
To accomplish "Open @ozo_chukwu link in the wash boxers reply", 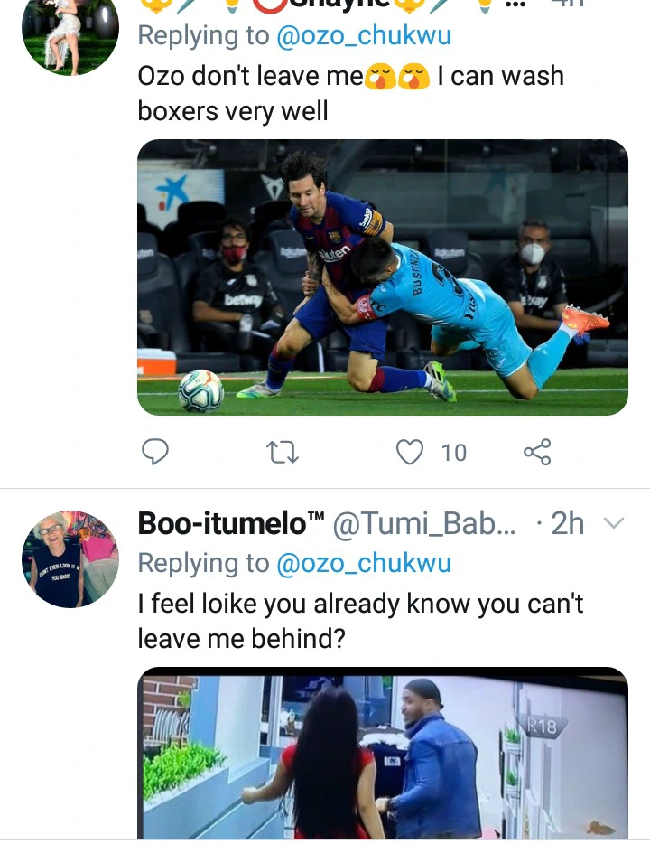I will point(363,35).
